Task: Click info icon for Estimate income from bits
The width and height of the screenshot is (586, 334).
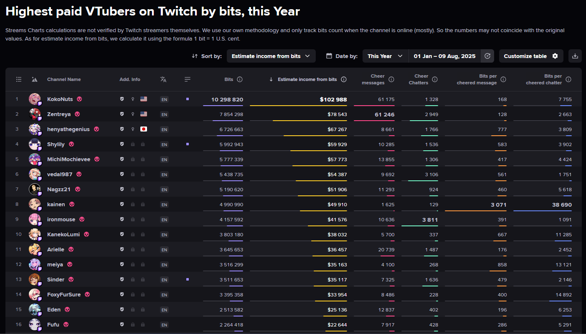Action: coord(344,79)
